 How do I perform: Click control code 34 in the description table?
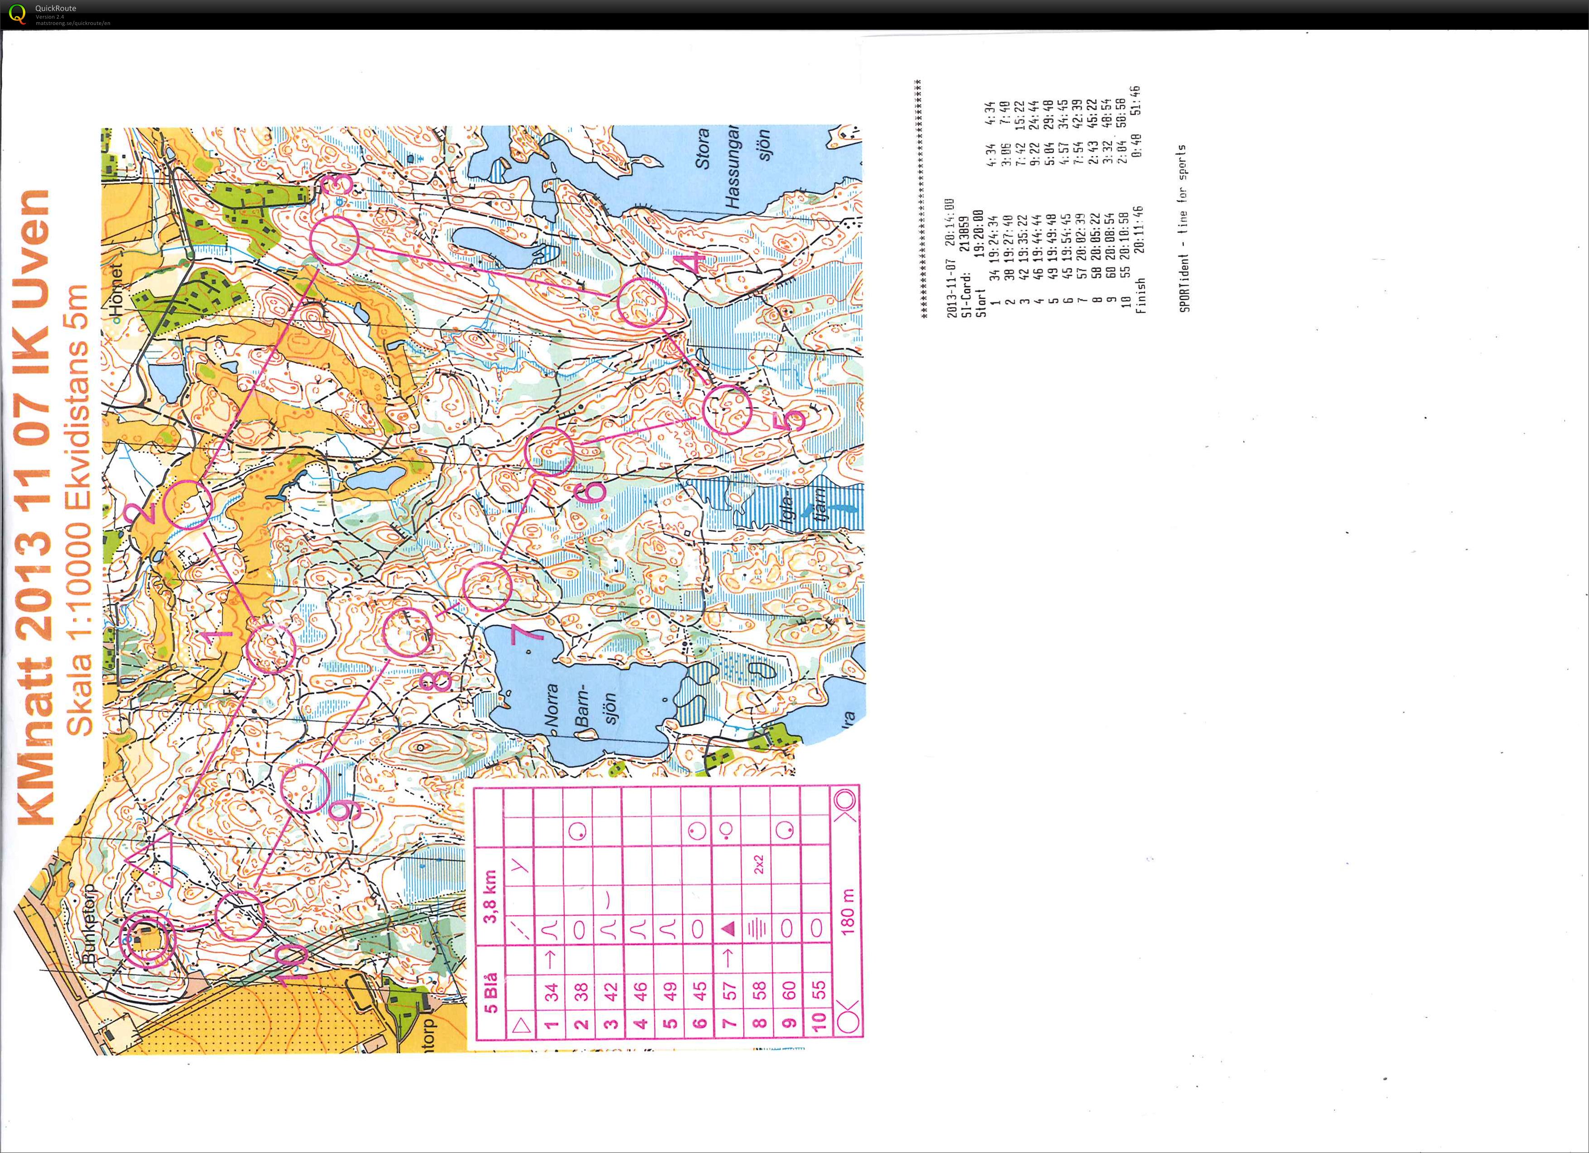551,992
